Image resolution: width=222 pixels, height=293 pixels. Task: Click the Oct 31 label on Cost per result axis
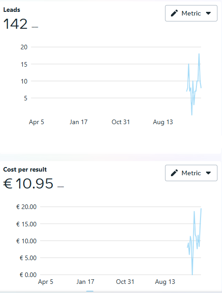pyautogui.click(x=125, y=282)
